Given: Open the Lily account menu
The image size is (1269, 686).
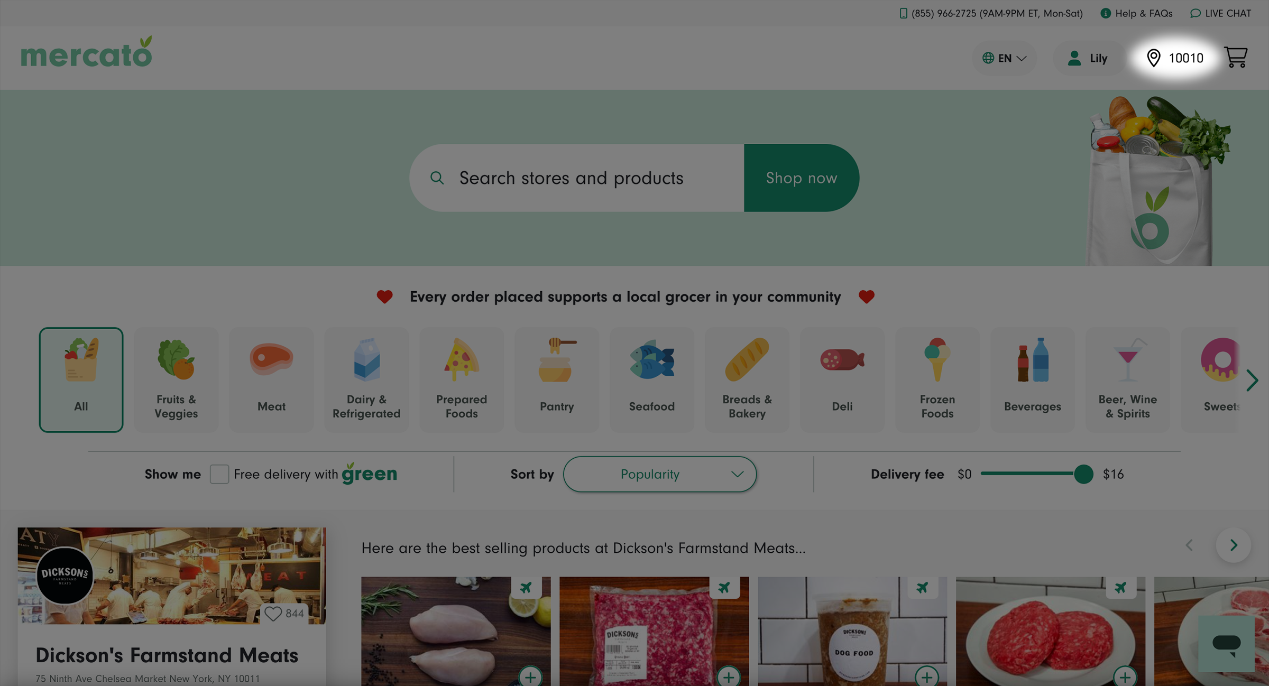Looking at the screenshot, I should click(1088, 58).
